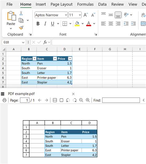Apply cell borders icon
This screenshot has width=146, height=164.
(65, 24)
